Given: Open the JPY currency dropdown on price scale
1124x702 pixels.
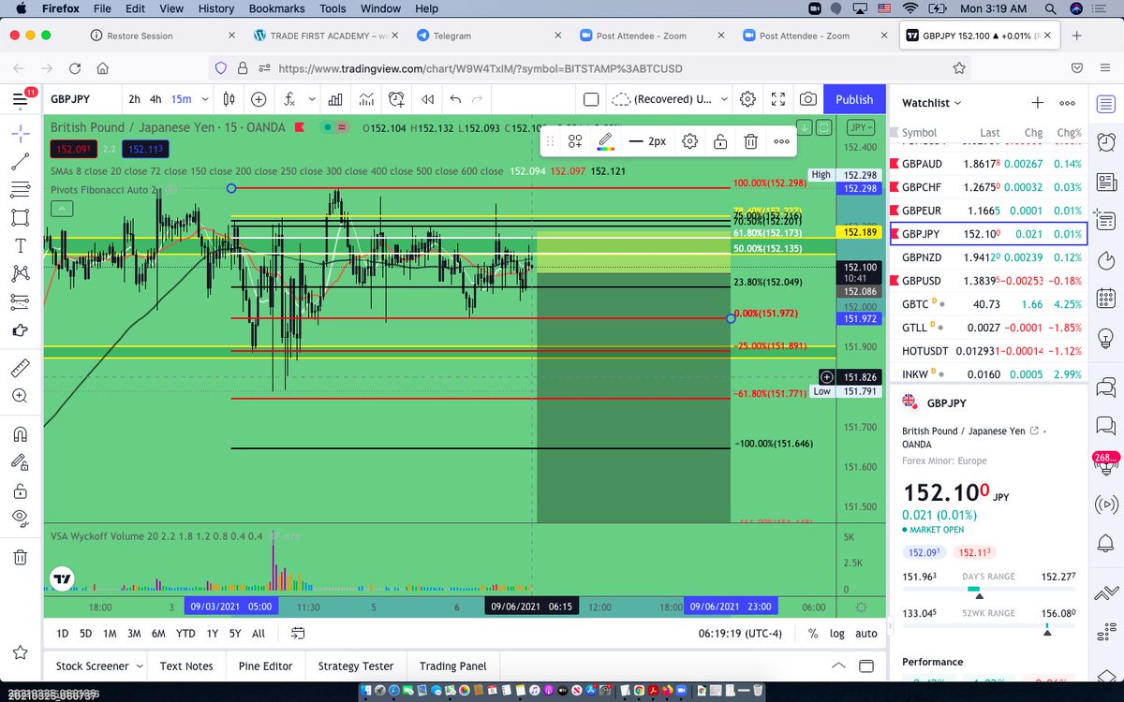Looking at the screenshot, I should tap(860, 127).
